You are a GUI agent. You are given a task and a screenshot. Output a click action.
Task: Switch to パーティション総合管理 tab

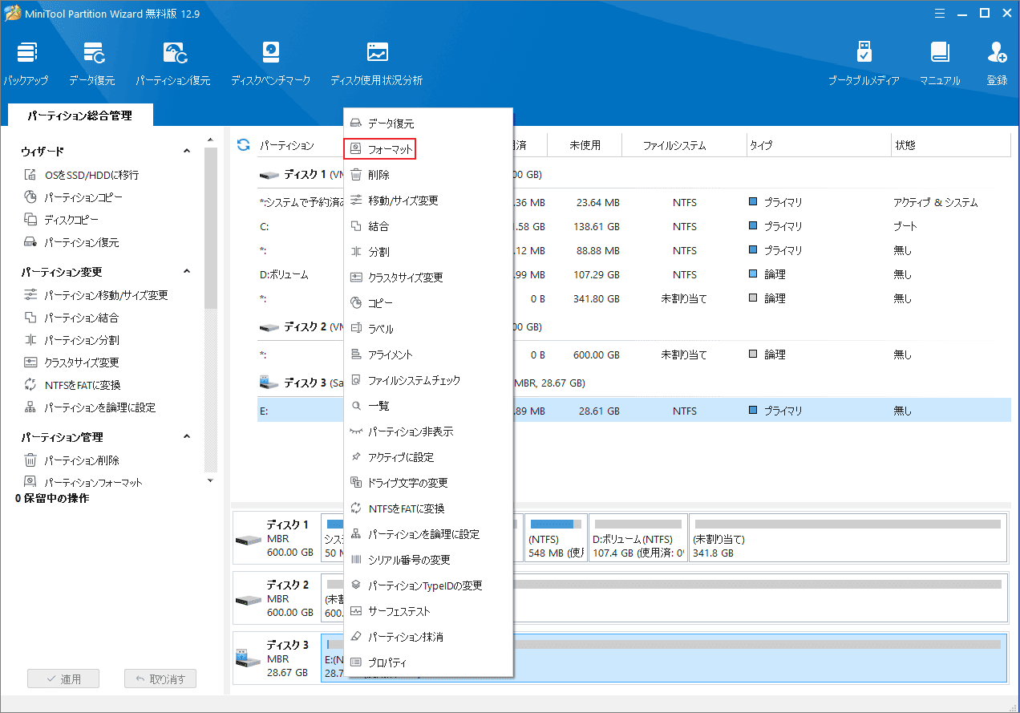79,115
